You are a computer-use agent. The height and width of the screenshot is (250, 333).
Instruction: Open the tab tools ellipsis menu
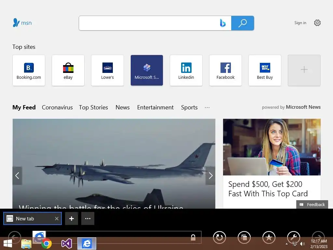click(88, 218)
